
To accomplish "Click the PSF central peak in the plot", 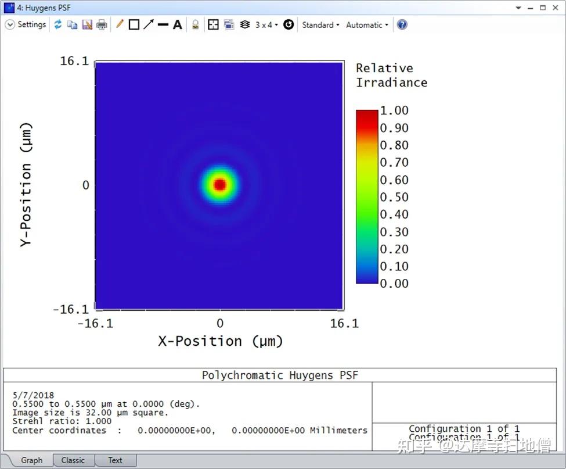I will pyautogui.click(x=219, y=184).
